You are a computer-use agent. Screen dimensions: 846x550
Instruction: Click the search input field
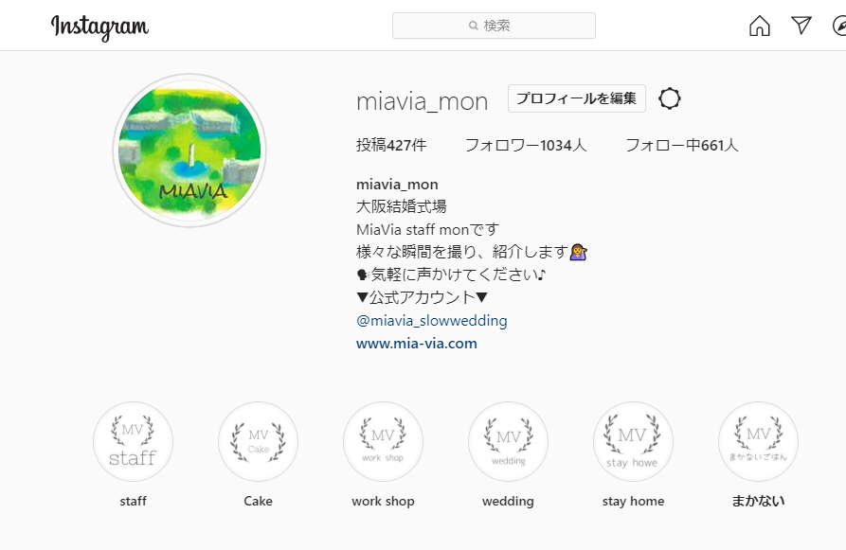(x=494, y=26)
